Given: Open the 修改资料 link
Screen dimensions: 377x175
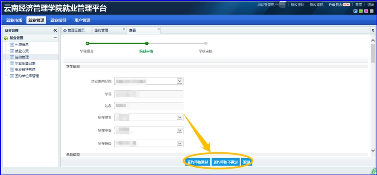Looking at the screenshot, I should (297, 5).
